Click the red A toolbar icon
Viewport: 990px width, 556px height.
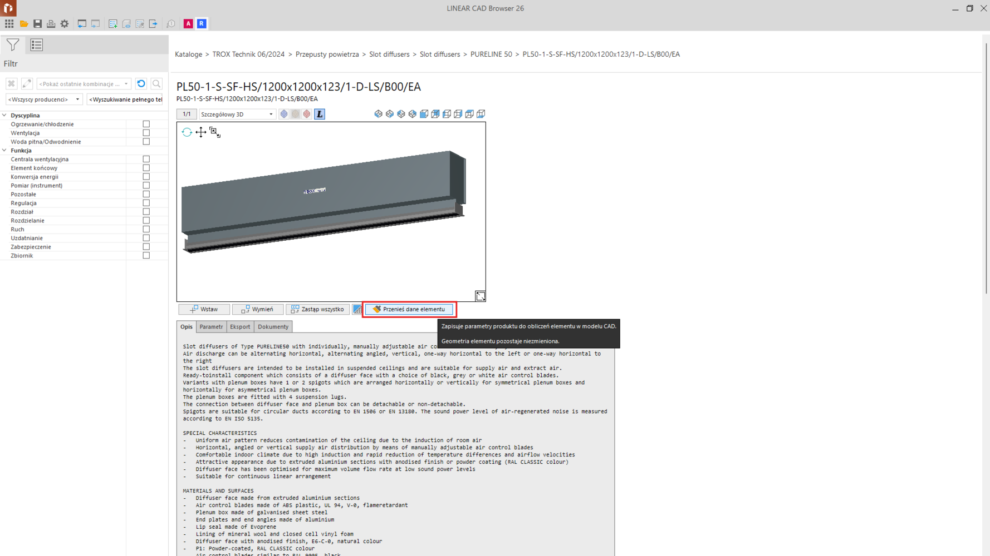click(188, 24)
